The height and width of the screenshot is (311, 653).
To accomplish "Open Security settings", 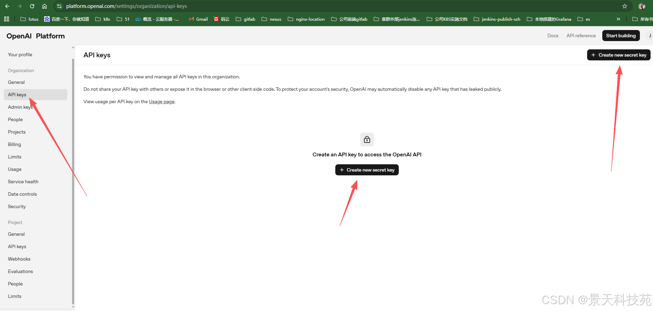I will 17,206.
